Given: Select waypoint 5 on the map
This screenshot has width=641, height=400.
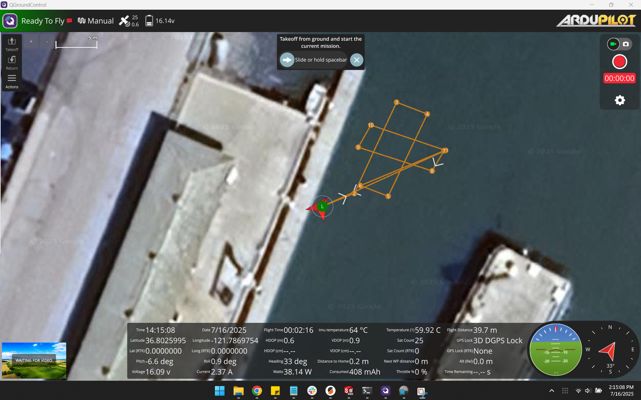Looking at the screenshot, I should pyautogui.click(x=388, y=196).
